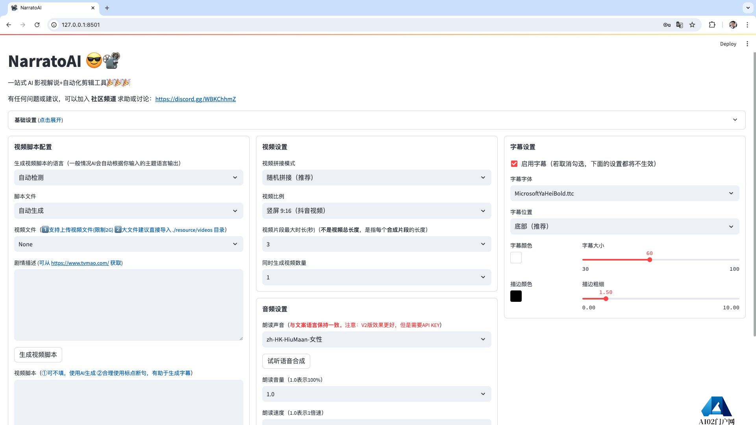Screen dimensions: 756x425
Task: Click into the 视频脚本 text area
Action: (x=128, y=402)
